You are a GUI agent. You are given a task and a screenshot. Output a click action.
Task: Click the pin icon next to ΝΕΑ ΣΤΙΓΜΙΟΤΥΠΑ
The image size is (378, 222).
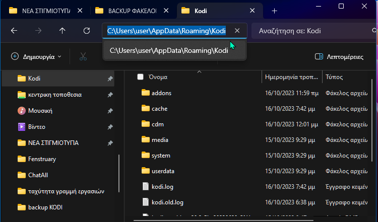click(x=110, y=143)
